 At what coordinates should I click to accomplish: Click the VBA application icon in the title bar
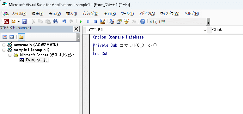[5, 4]
